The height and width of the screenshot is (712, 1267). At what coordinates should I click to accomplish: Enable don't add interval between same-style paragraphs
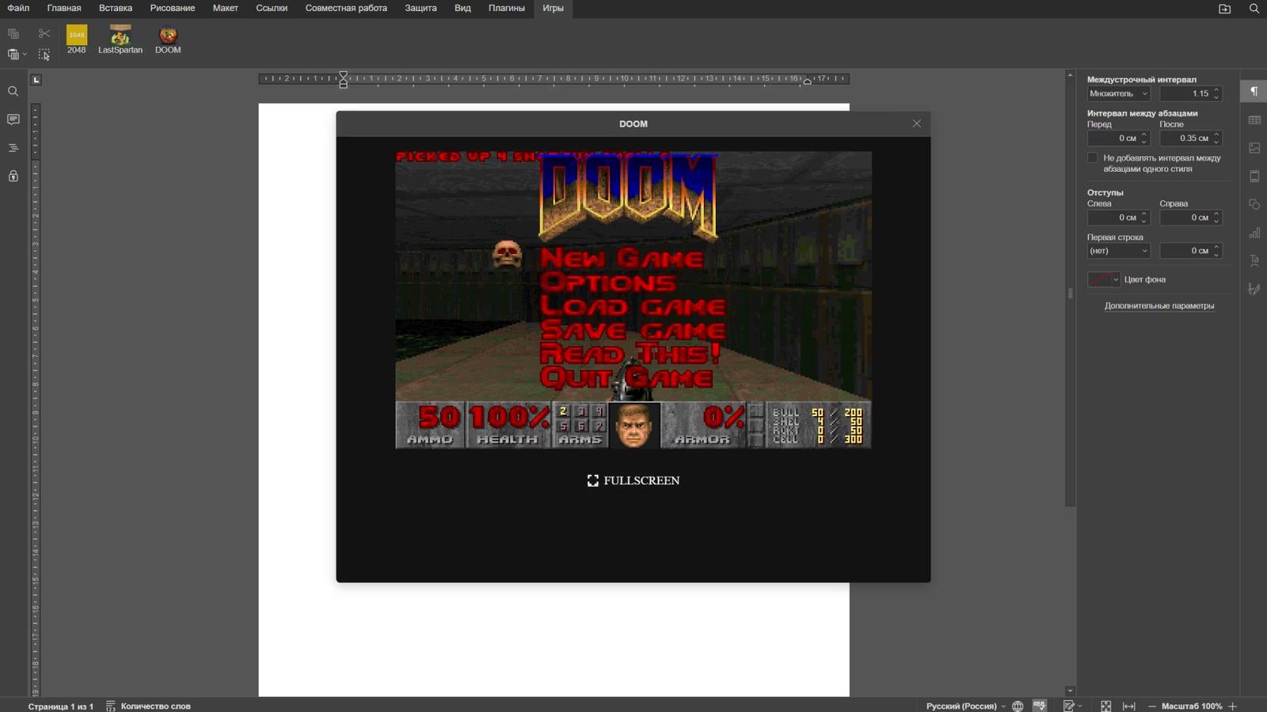1093,158
